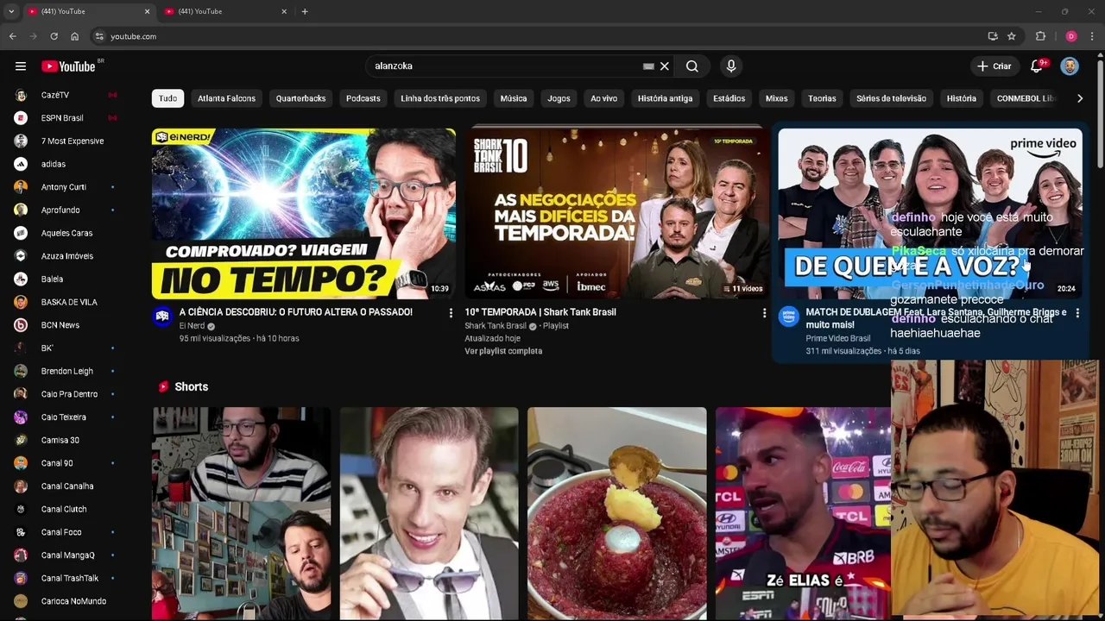1105x621 pixels.
Task: Open options for A CIÊNCIA DESCOBRIU video
Action: (x=450, y=313)
